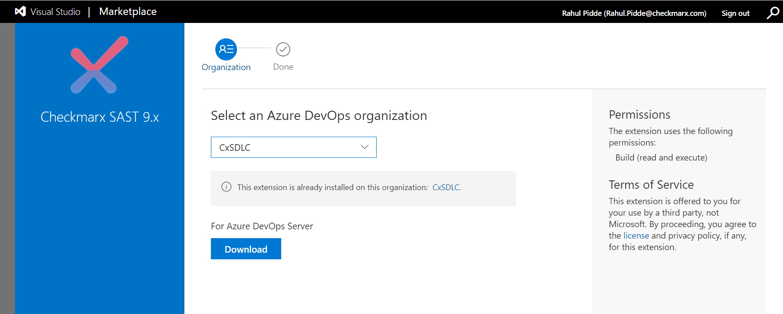The width and height of the screenshot is (783, 314).
Task: Open the CxSDLC organization link
Action: click(x=446, y=187)
